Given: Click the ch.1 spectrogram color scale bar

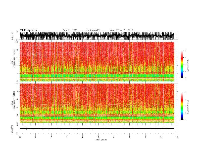Looking at the screenshot, I should pyautogui.click(x=182, y=64).
